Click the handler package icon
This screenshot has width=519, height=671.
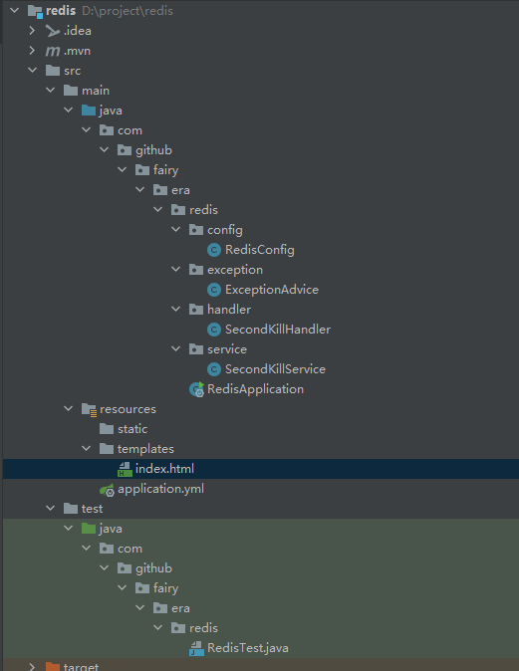tap(196, 310)
